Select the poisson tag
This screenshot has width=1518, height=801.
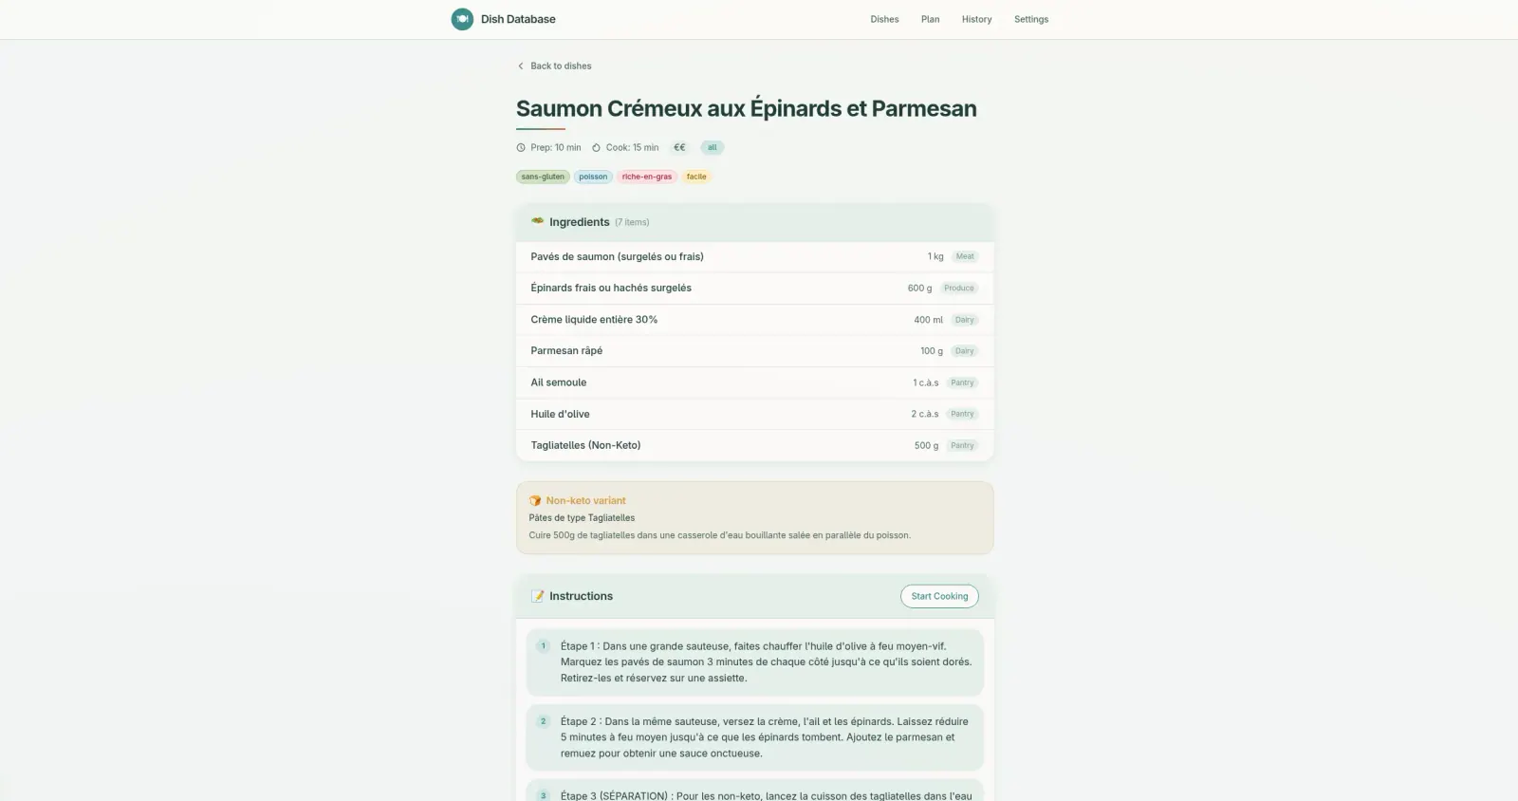pyautogui.click(x=593, y=177)
